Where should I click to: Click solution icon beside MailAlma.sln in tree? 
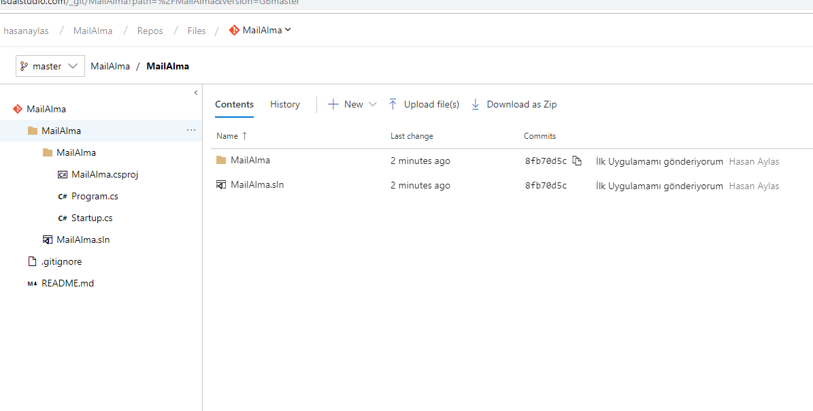pyautogui.click(x=48, y=240)
